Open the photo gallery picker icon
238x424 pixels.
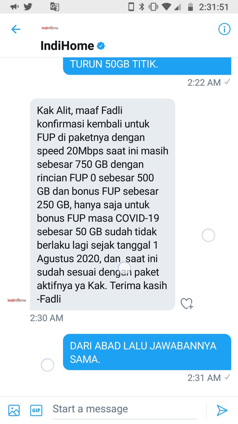(14, 410)
